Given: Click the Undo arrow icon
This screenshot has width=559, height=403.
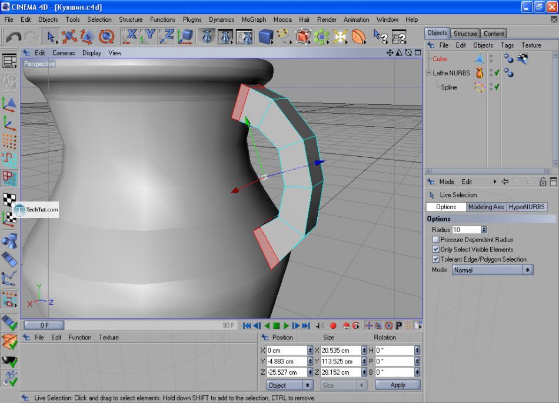Looking at the screenshot, I should pos(13,37).
